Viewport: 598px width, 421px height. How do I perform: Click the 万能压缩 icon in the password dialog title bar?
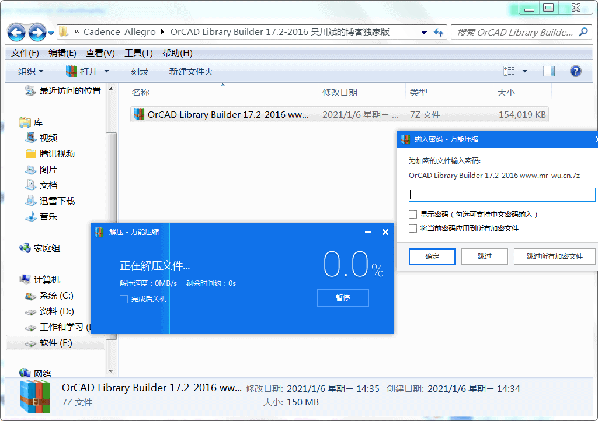[406, 139]
